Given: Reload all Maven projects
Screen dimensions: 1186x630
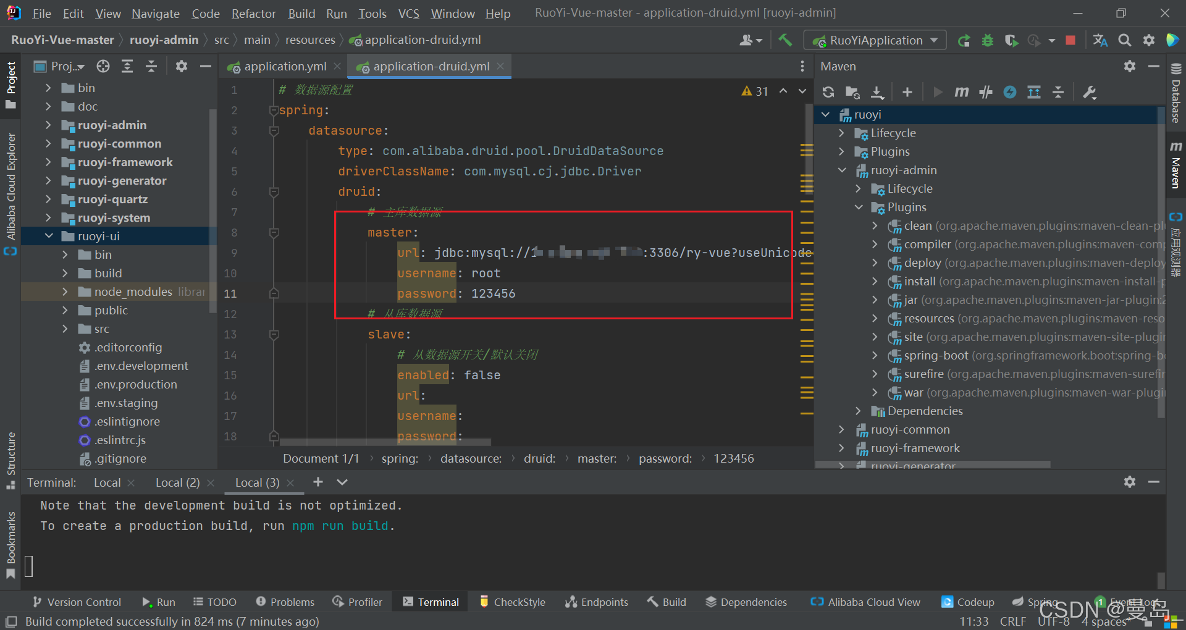Looking at the screenshot, I should click(x=828, y=92).
